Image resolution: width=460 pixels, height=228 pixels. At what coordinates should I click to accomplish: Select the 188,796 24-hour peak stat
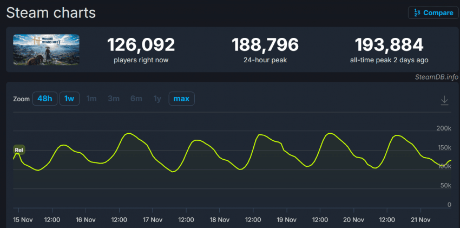[265, 44]
